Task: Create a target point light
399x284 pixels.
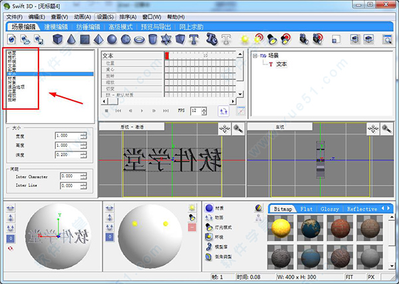Action: [x=259, y=39]
